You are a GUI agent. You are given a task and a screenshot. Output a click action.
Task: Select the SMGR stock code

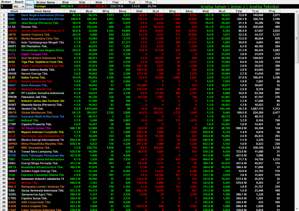12,31
